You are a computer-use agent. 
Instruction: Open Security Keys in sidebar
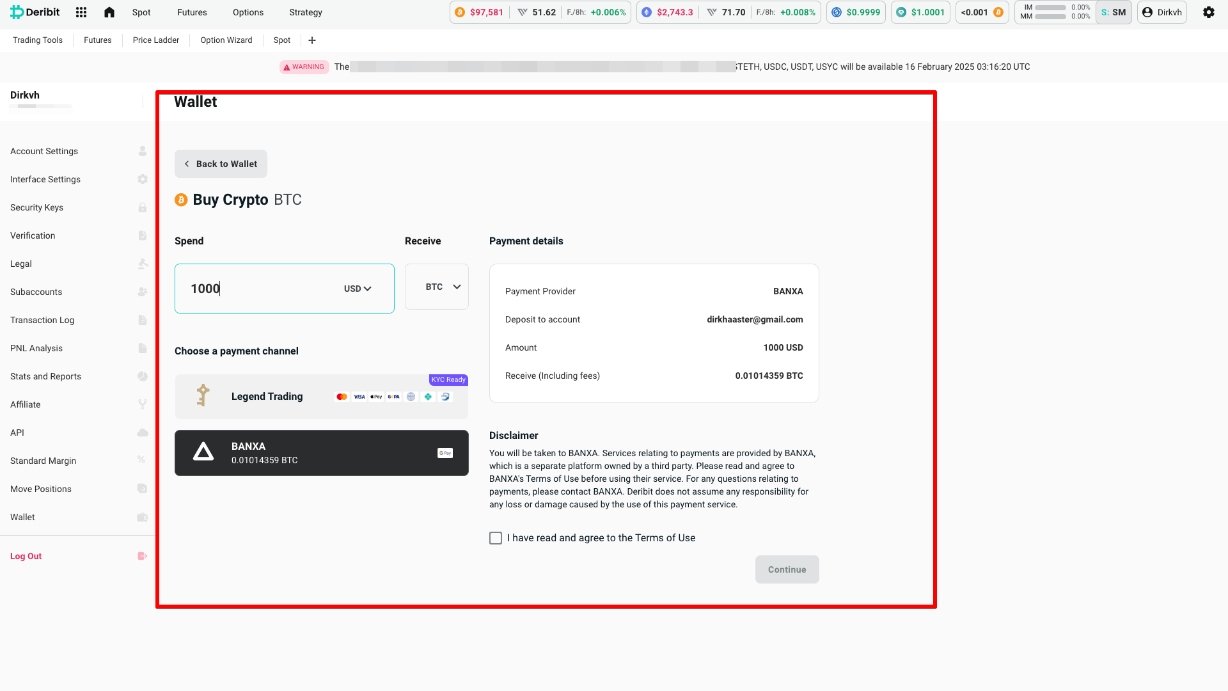point(37,207)
